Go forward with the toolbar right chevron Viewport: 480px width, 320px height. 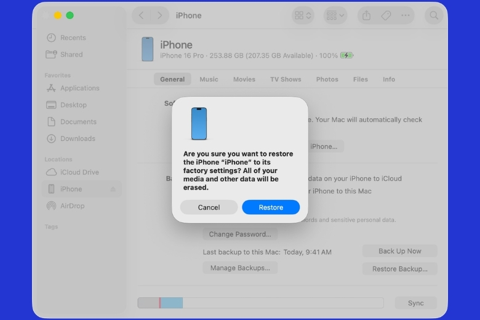coord(159,15)
